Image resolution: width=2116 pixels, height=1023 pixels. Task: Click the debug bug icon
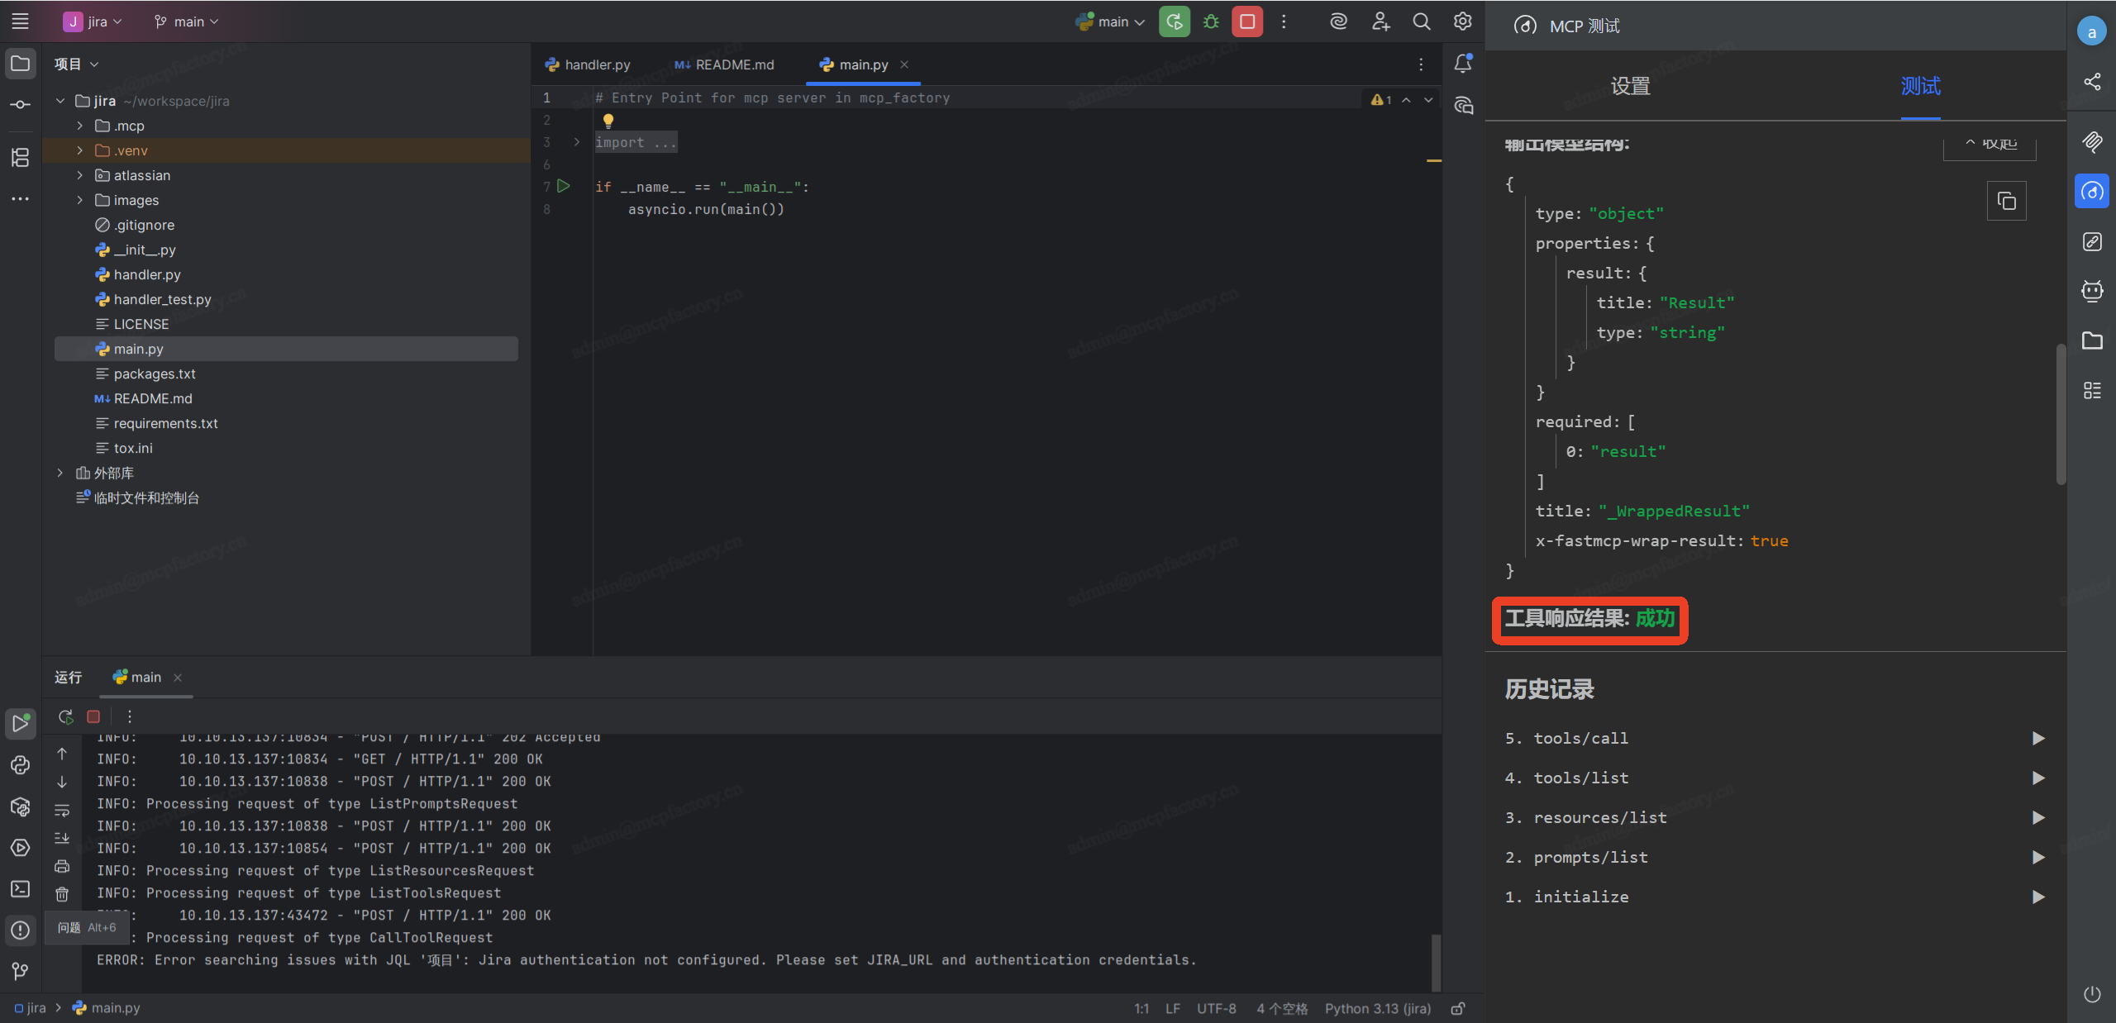tap(1211, 21)
